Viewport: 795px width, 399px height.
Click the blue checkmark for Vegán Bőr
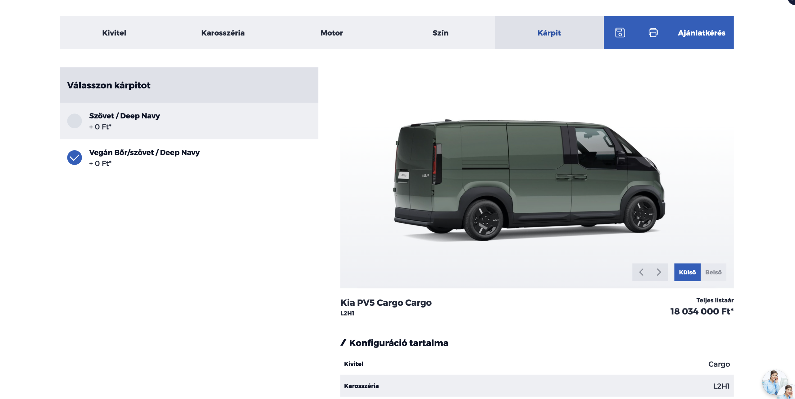(x=75, y=157)
